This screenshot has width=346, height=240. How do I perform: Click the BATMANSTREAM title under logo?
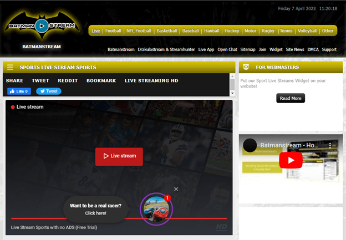click(42, 47)
